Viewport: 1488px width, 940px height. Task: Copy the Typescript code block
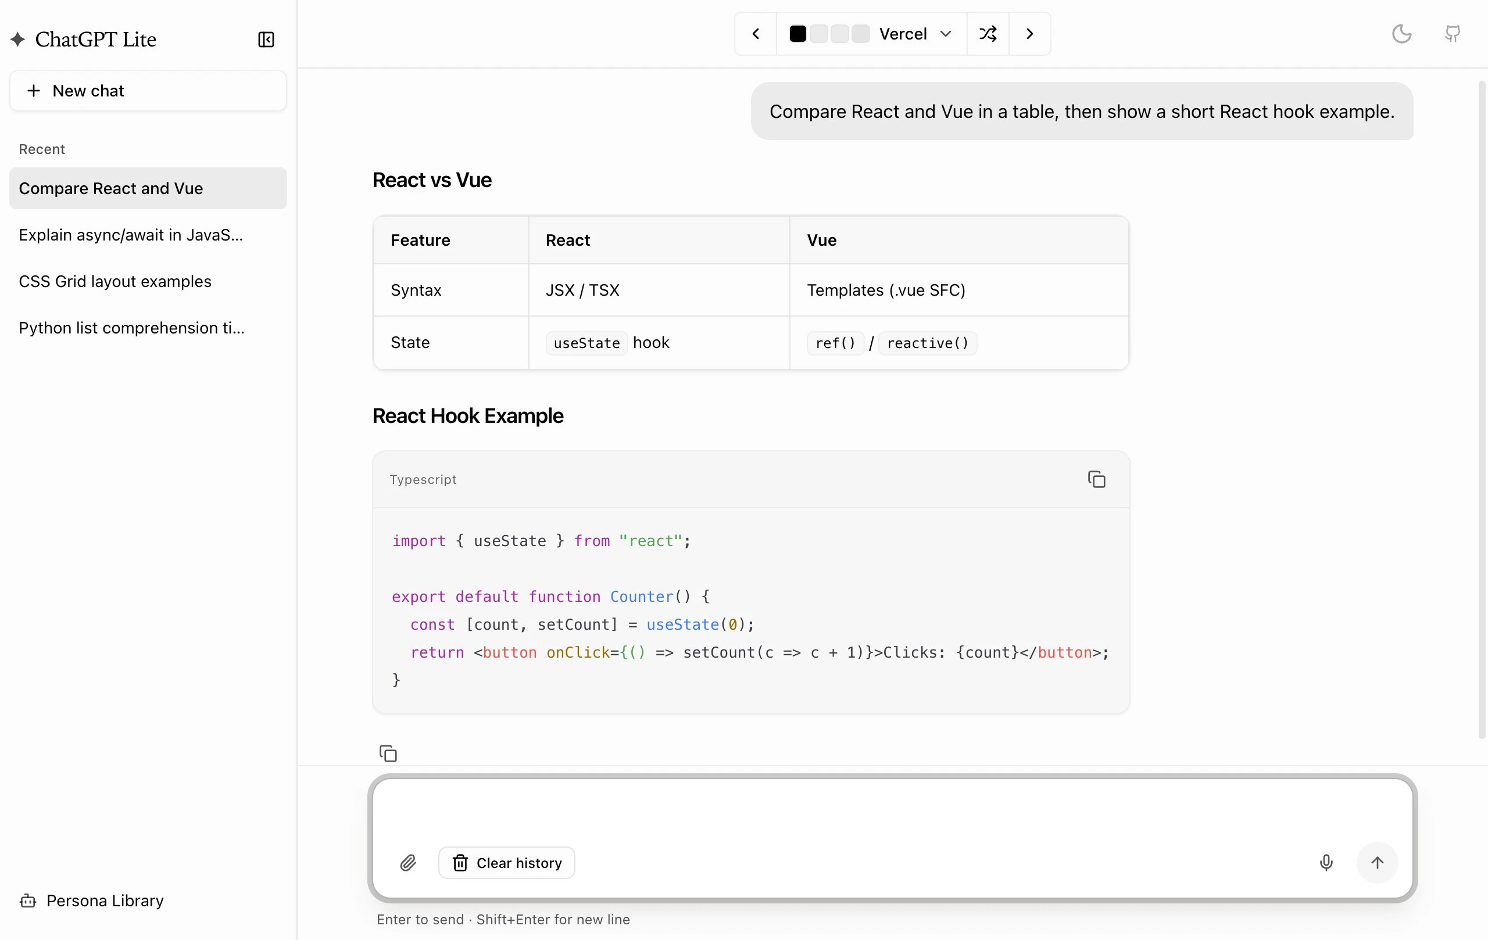click(1096, 479)
